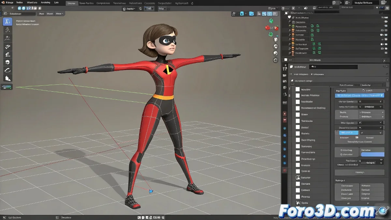Viewport: 391px width, 220px height.
Task: Select the Haidenorm row in outliner
Action: (x=336, y=52)
